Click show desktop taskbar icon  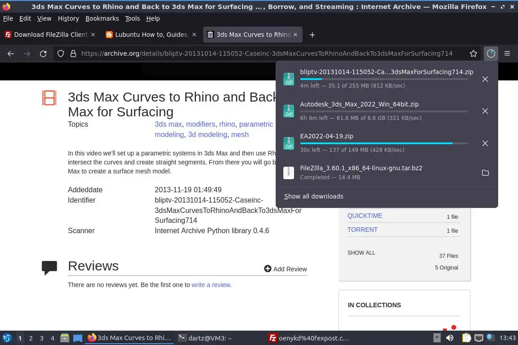78,338
